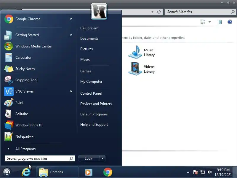Open My Computer from the Start menu
237x178 pixels.
[91, 82]
